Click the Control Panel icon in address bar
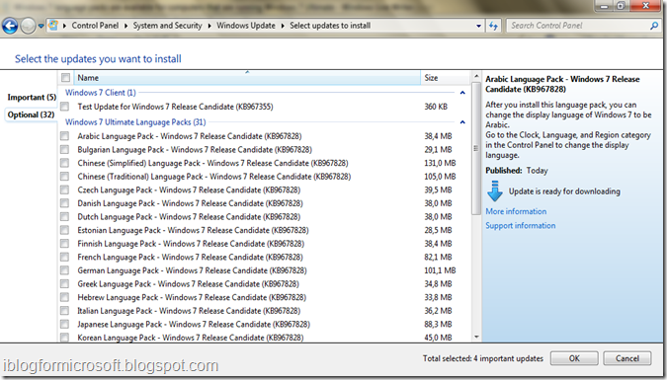 (53, 25)
